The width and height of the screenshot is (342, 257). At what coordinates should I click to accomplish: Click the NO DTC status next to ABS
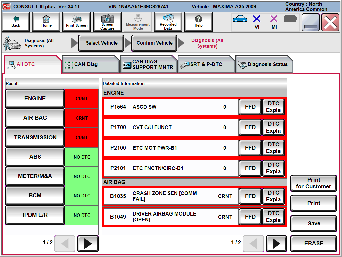tap(82, 157)
